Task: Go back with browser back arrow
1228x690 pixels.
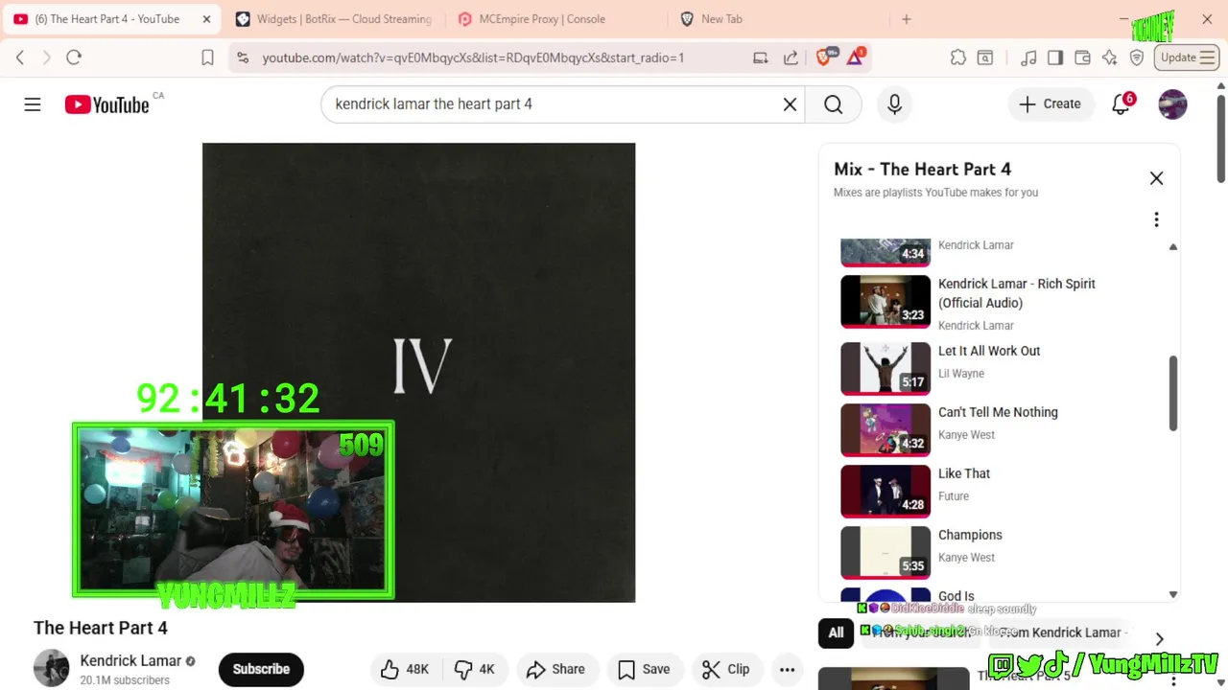Action: point(20,57)
